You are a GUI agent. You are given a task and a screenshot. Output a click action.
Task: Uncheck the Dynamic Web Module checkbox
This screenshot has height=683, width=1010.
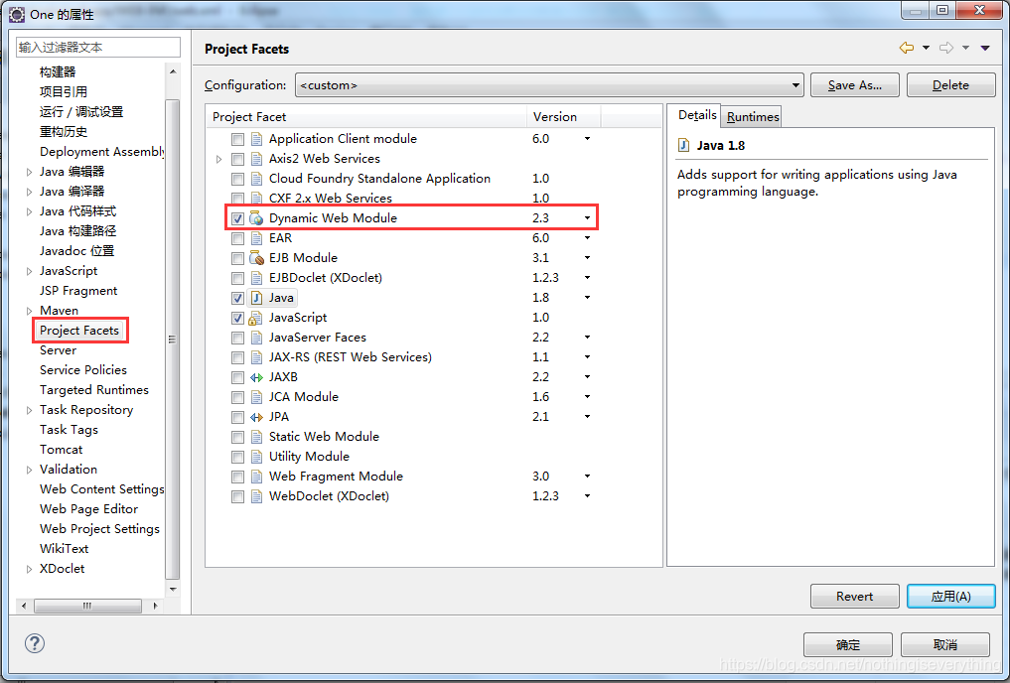point(237,218)
